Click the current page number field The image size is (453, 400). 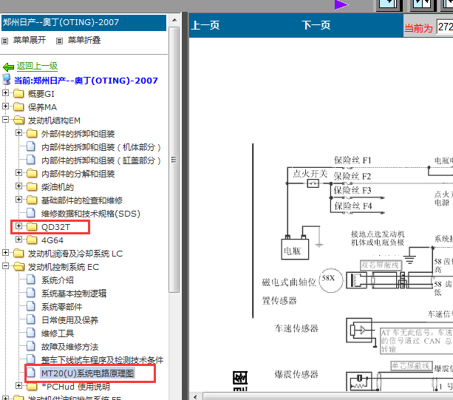coord(444,27)
